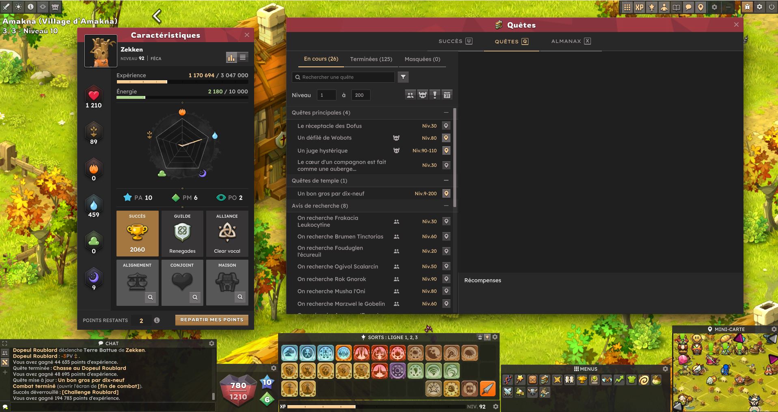778x412 pixels.
Task: Click the Rechercher une quête search field
Action: (343, 77)
